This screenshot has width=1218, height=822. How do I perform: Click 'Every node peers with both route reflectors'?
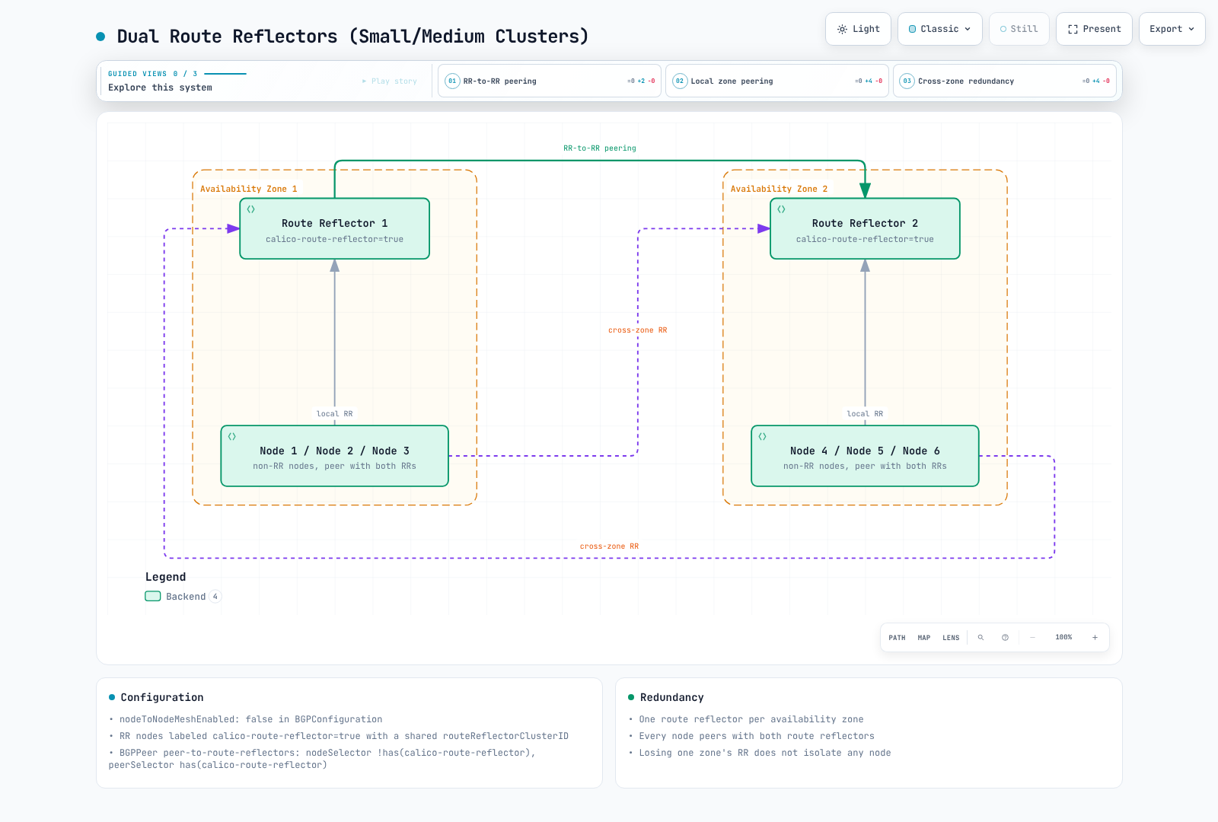[757, 736]
